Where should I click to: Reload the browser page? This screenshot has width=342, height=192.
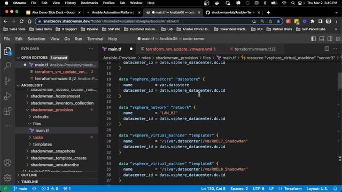(x=21, y=21)
